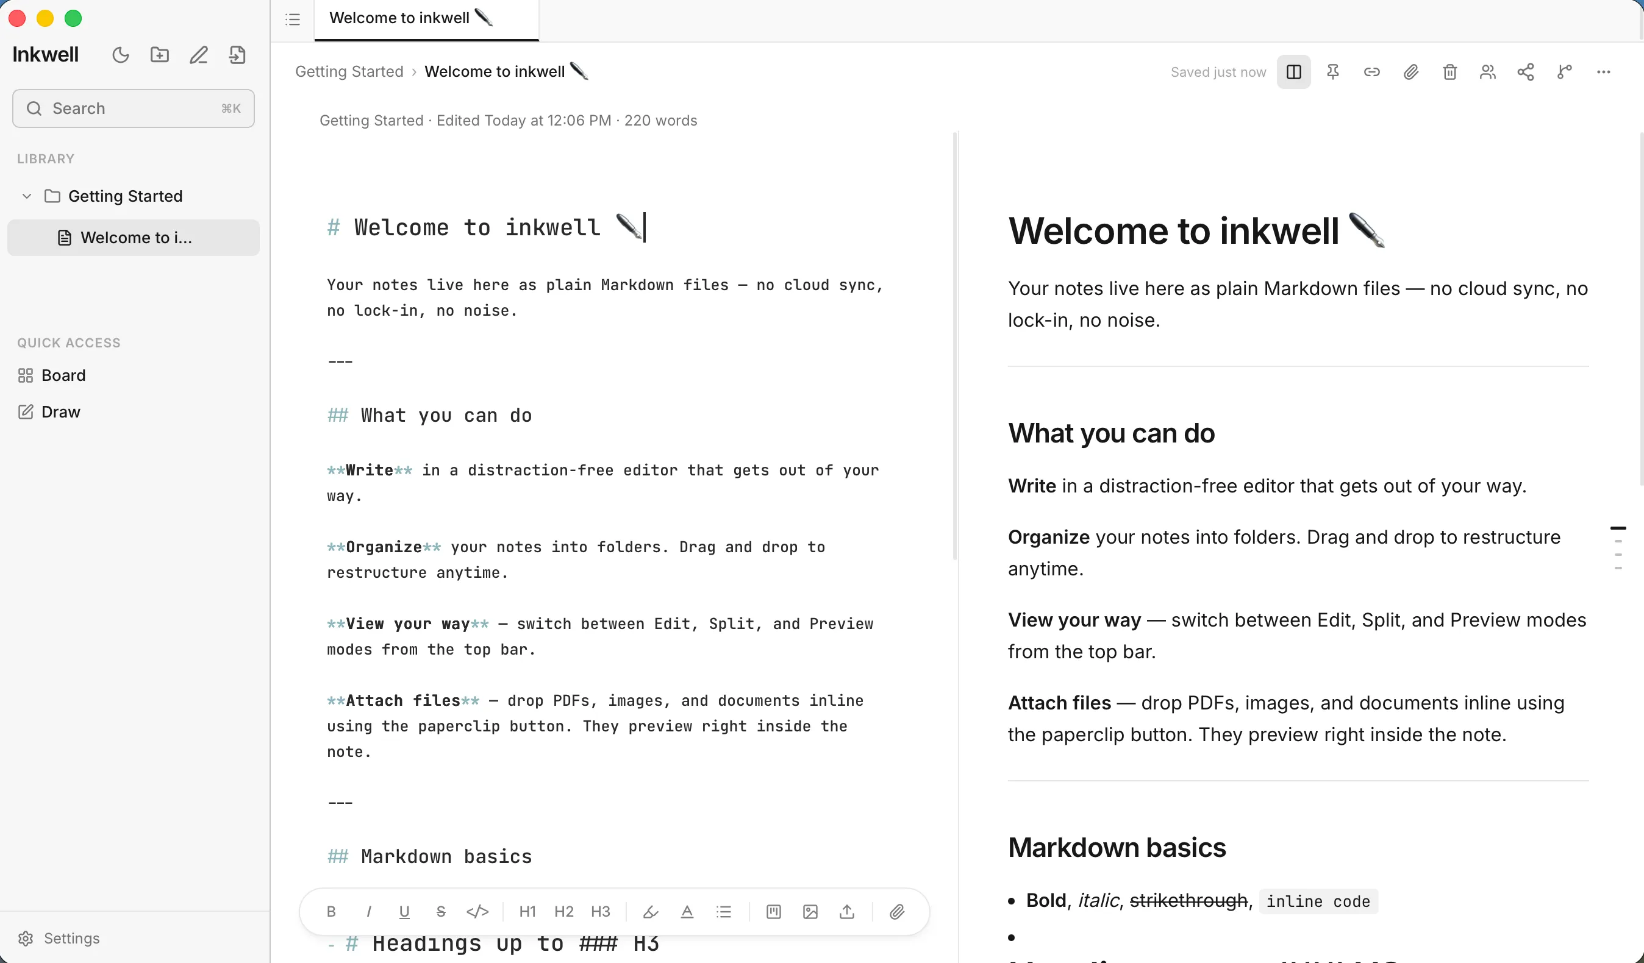Click the editor pane scrollbar
The width and height of the screenshot is (1644, 963).
[x=955, y=346]
